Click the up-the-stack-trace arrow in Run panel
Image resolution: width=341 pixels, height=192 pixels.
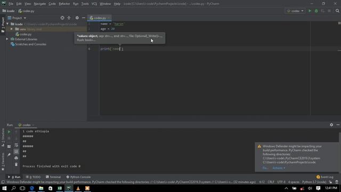(16, 132)
